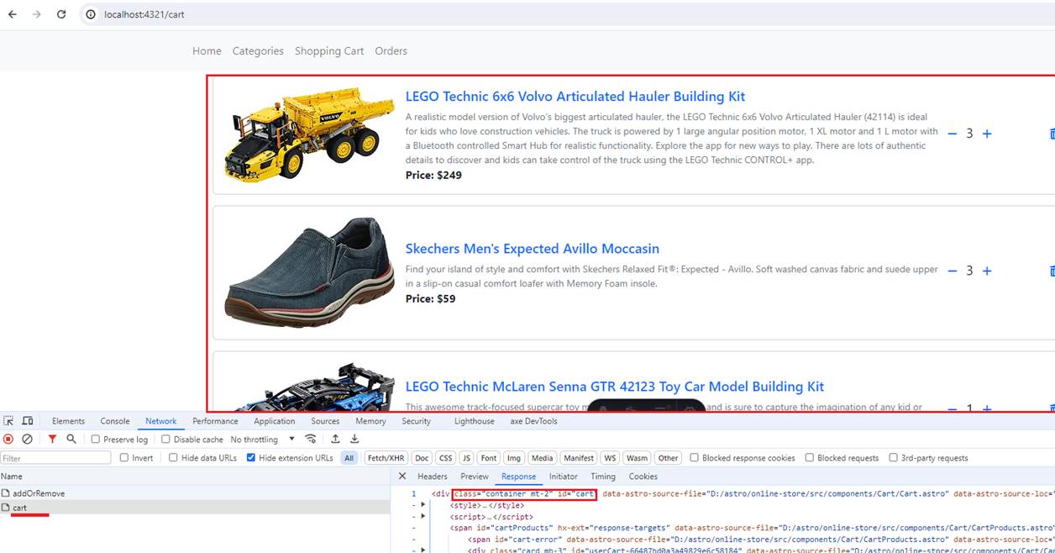Screen dimensions: 1055x553
Task: Increase quantity of Volvo Articulated Hauler kit
Action: 987,134
